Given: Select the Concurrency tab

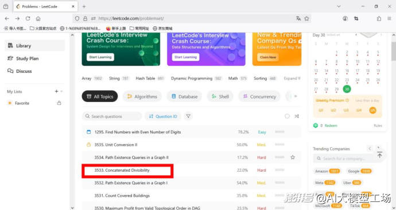Looking at the screenshot, I should [259, 97].
